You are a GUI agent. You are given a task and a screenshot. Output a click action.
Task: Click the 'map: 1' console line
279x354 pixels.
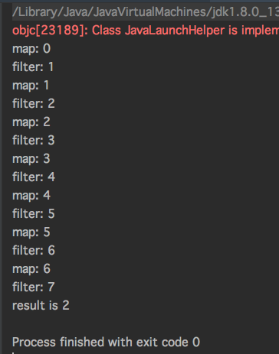[31, 86]
